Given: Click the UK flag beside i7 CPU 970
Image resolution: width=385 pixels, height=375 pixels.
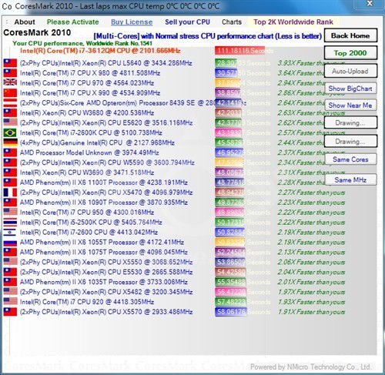Looking at the screenshot, I should [10, 82].
